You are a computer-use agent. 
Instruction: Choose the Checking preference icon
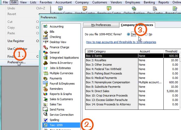46,37
